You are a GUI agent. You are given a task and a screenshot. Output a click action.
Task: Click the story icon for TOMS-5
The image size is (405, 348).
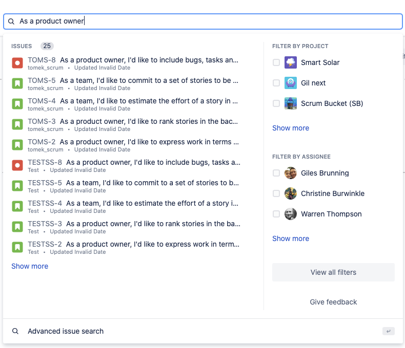[x=17, y=83]
